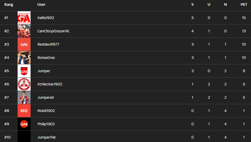
Task: Select the User column header
Action: [x=41, y=5]
